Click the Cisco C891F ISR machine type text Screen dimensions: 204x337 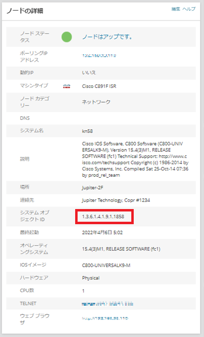(99, 86)
